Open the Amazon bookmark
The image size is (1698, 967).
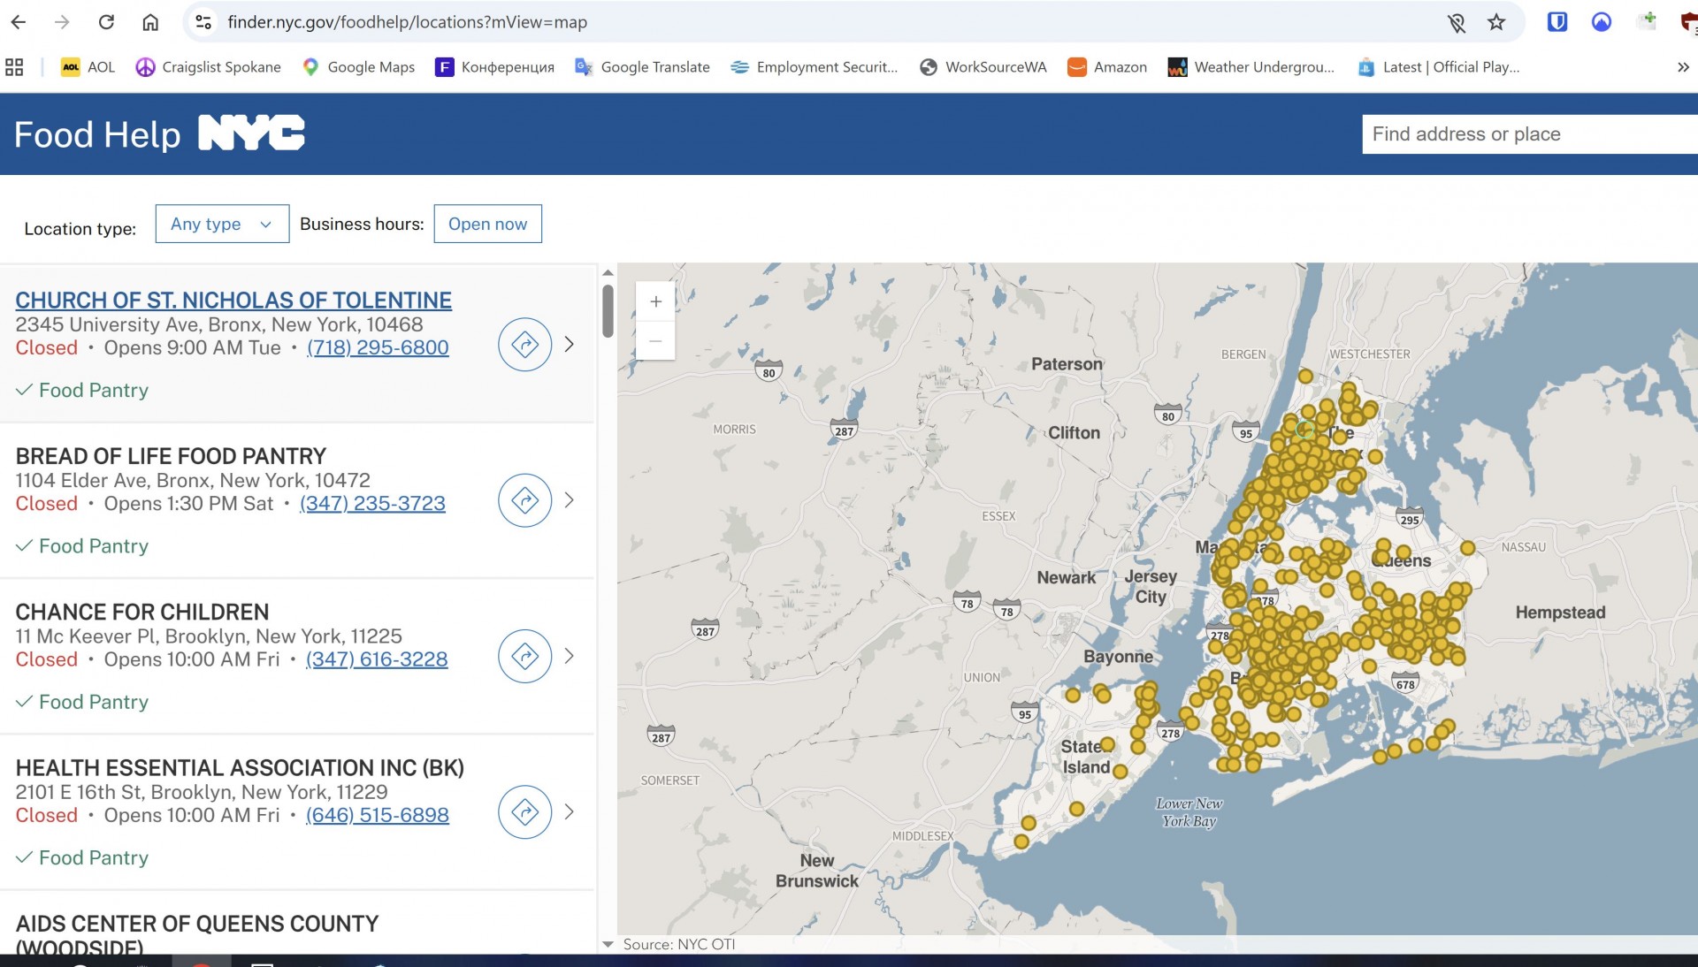1107,67
